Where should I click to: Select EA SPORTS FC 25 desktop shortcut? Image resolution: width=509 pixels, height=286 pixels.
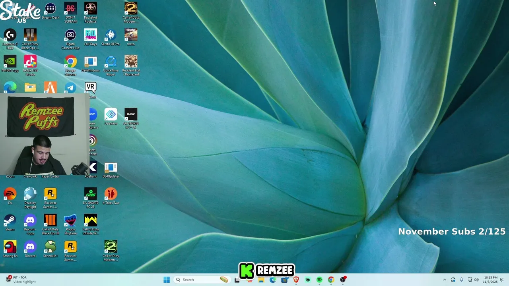(x=90, y=198)
